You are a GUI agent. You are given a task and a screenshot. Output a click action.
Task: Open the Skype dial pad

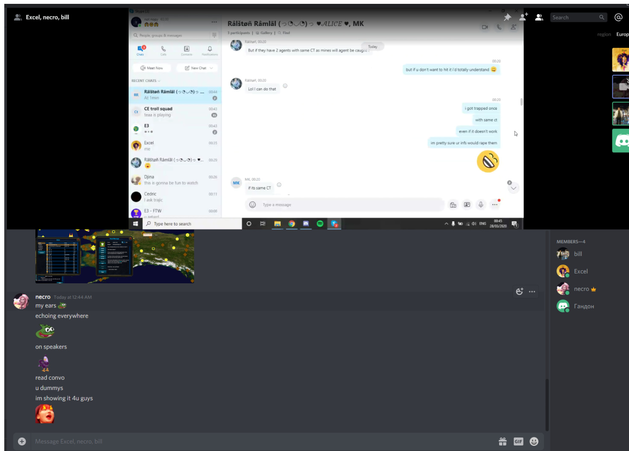(x=214, y=35)
